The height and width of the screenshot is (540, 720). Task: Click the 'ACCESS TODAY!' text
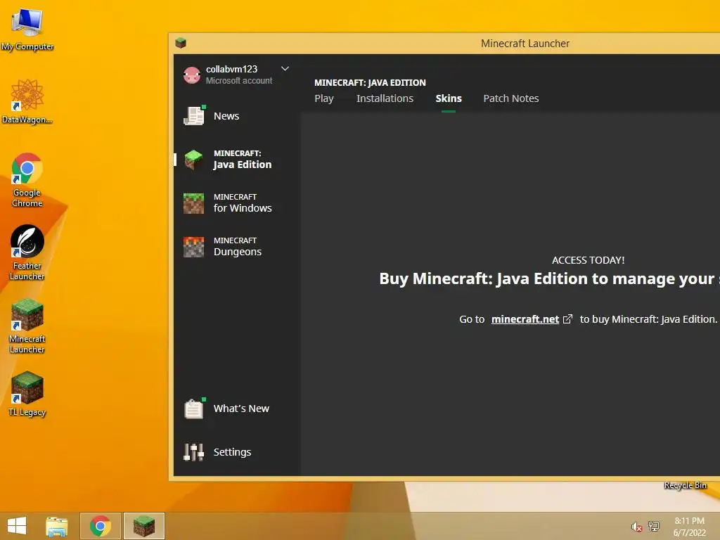(x=588, y=260)
